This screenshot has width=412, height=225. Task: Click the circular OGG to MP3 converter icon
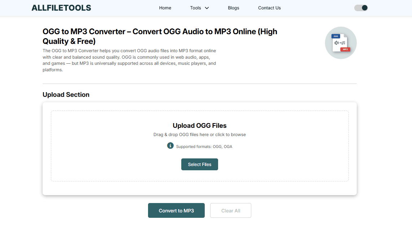pos(341,43)
